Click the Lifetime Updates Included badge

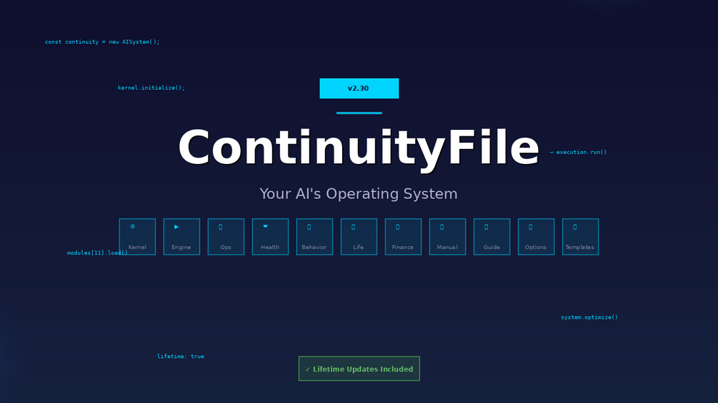pos(359,369)
